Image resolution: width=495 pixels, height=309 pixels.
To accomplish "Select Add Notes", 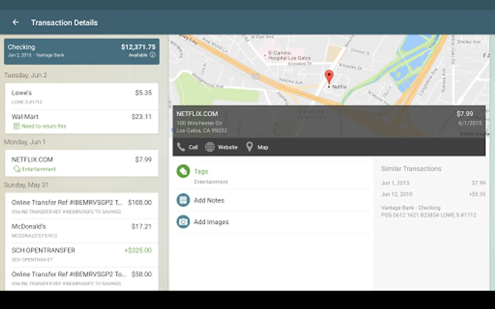I will point(273,200).
